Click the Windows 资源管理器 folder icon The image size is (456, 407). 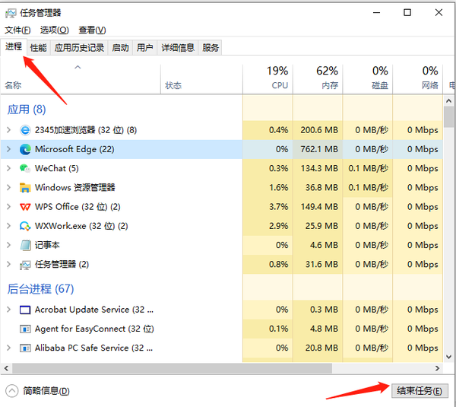(x=25, y=187)
